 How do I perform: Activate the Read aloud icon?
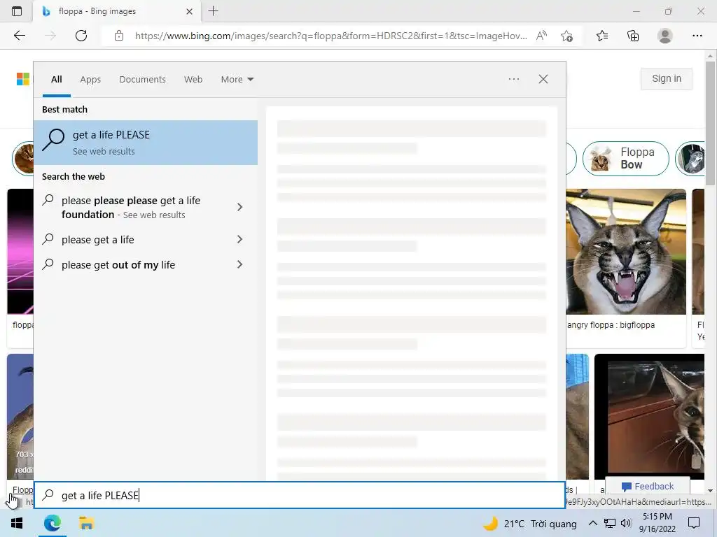click(x=541, y=36)
